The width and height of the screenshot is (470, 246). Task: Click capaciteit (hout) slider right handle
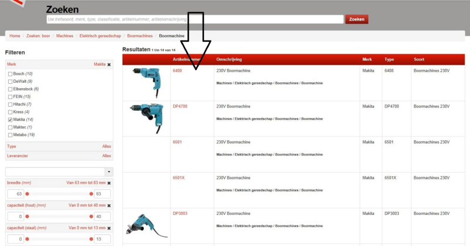click(91, 216)
